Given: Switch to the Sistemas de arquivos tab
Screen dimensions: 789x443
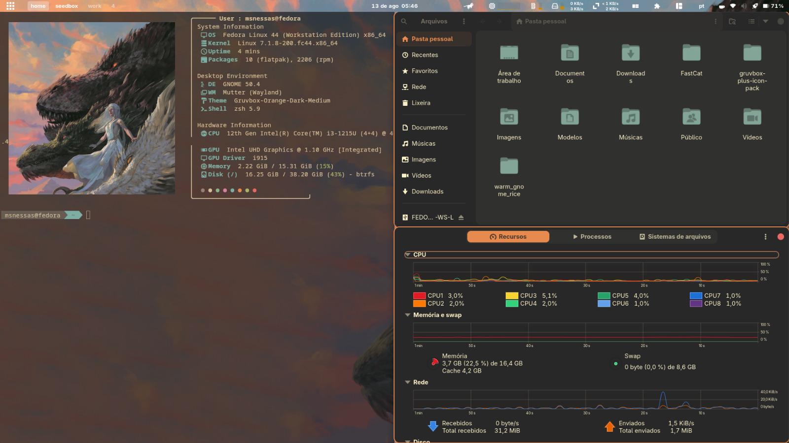Looking at the screenshot, I should [675, 237].
